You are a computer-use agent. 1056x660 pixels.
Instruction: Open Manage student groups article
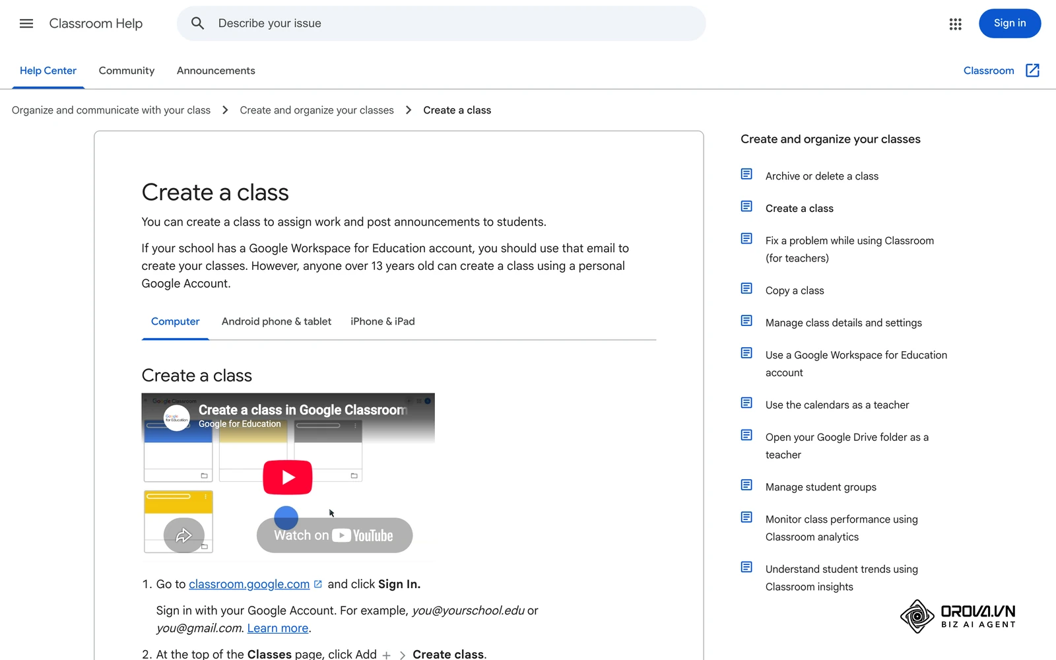821,487
